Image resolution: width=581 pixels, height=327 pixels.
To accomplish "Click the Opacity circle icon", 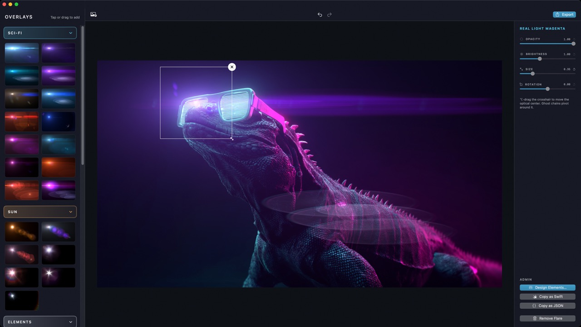I will 522,39.
